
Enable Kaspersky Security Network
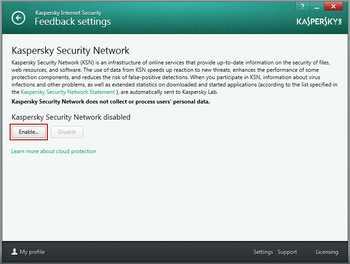point(29,132)
